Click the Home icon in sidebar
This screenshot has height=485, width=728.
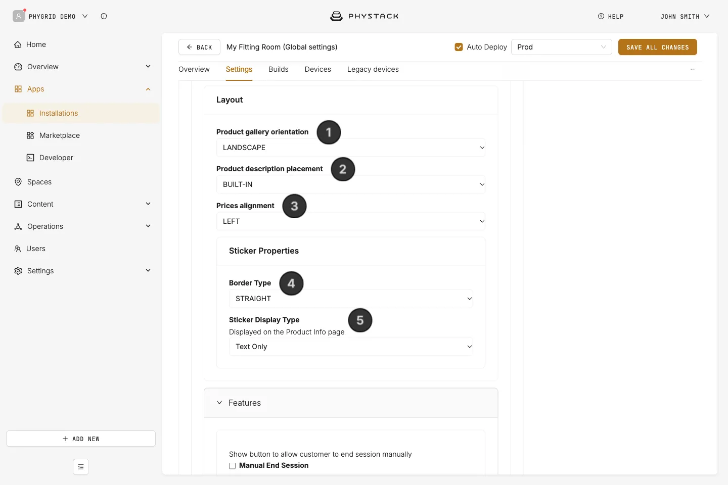pos(18,44)
